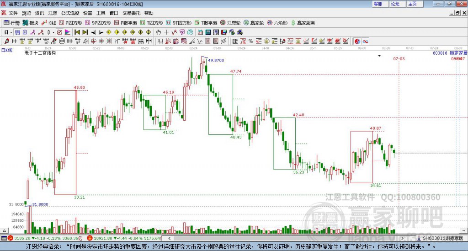The image size is (468, 251).
Task: Open the calculator icon
Action: [208, 32]
